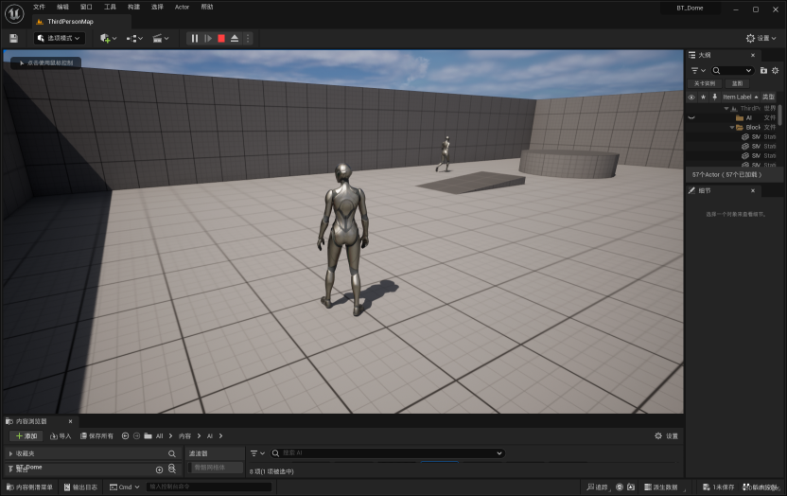Open the Actor menu
The image size is (787, 496).
182,7
